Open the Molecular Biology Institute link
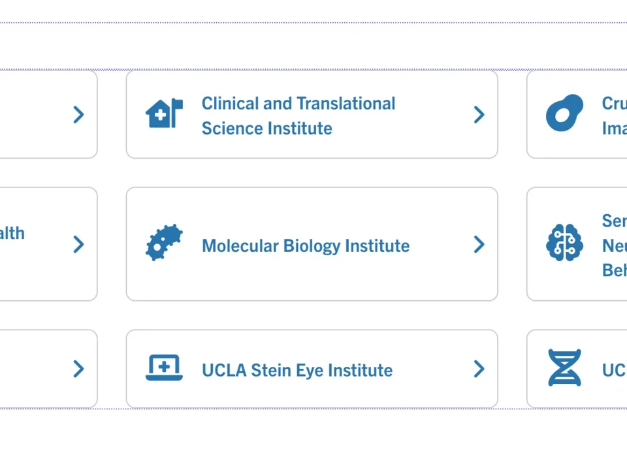 [x=306, y=245]
